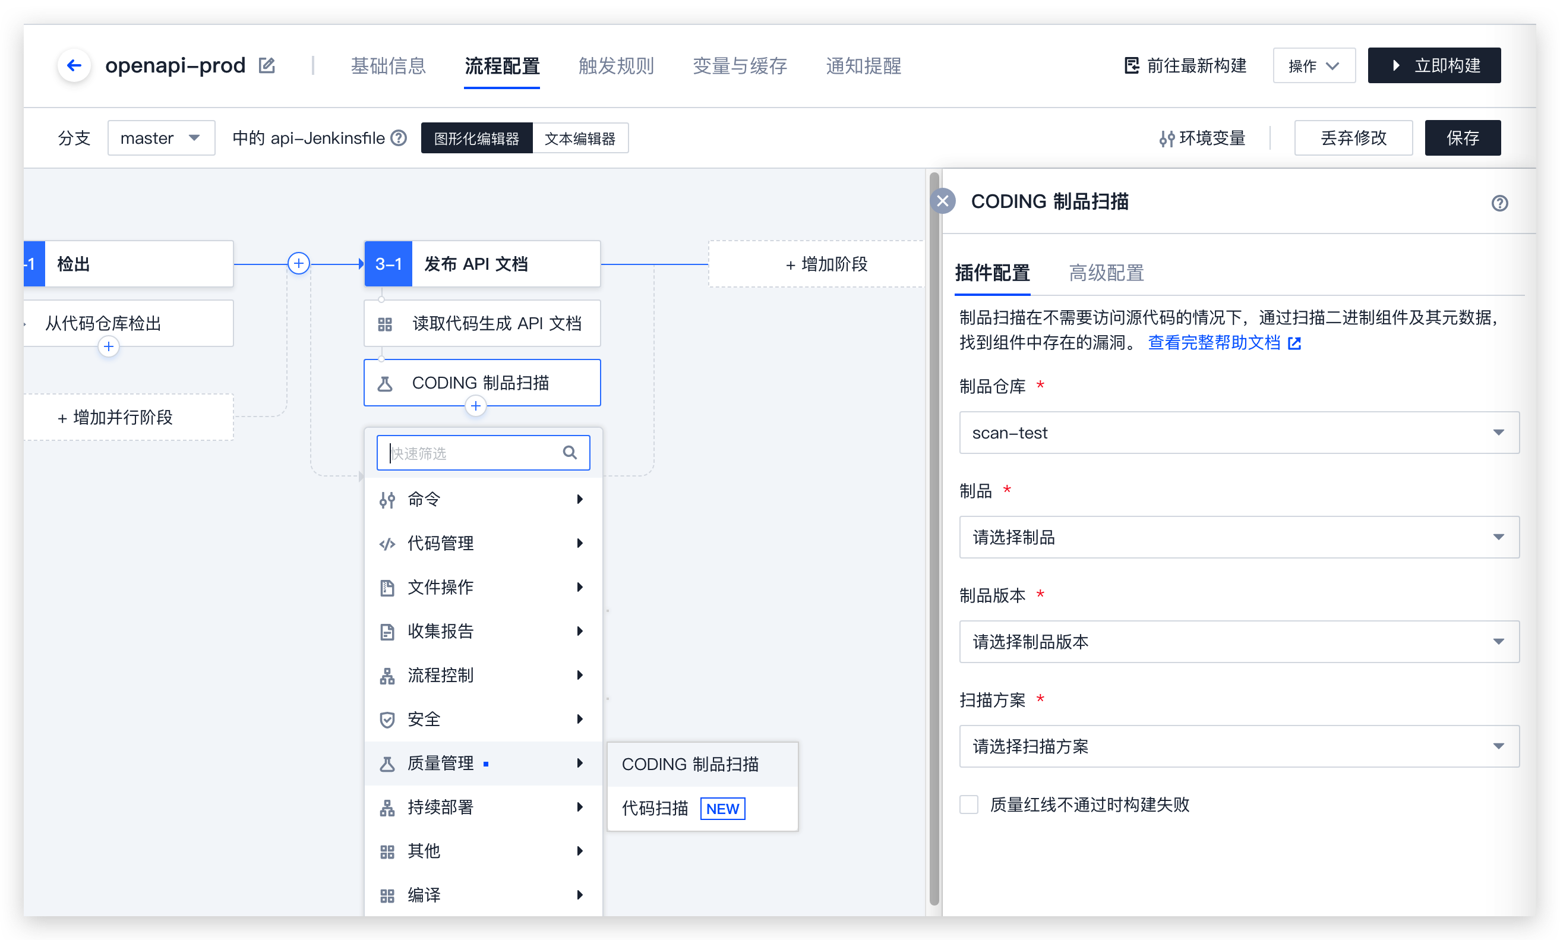This screenshot has width=1560, height=940.
Task: Expand the 命令 submenu arrow
Action: 579,499
